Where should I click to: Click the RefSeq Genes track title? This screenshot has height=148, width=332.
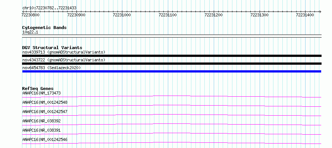tap(38, 89)
